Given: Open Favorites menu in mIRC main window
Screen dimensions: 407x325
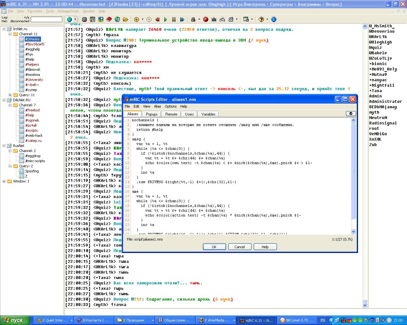Looking at the screenshot, I should [x=35, y=11].
